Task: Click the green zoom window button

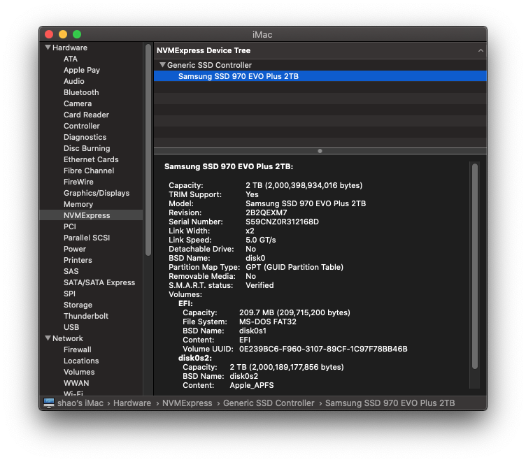Action: 77,34
